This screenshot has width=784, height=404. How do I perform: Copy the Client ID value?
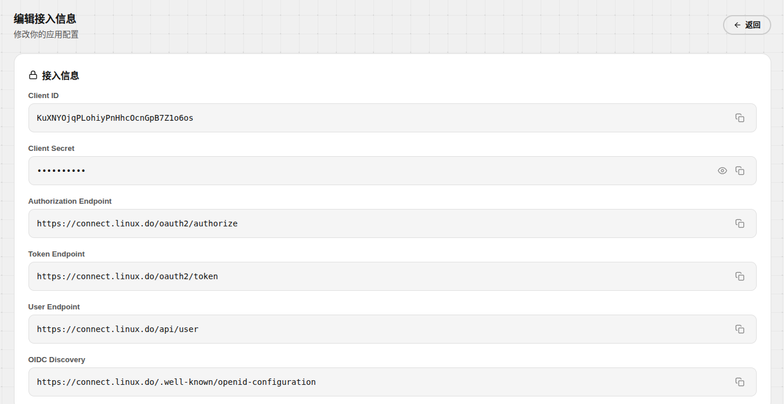740,118
